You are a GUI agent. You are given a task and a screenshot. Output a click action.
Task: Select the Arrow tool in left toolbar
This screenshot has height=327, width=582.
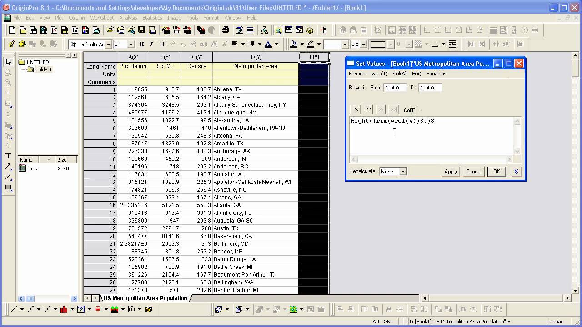(8, 167)
